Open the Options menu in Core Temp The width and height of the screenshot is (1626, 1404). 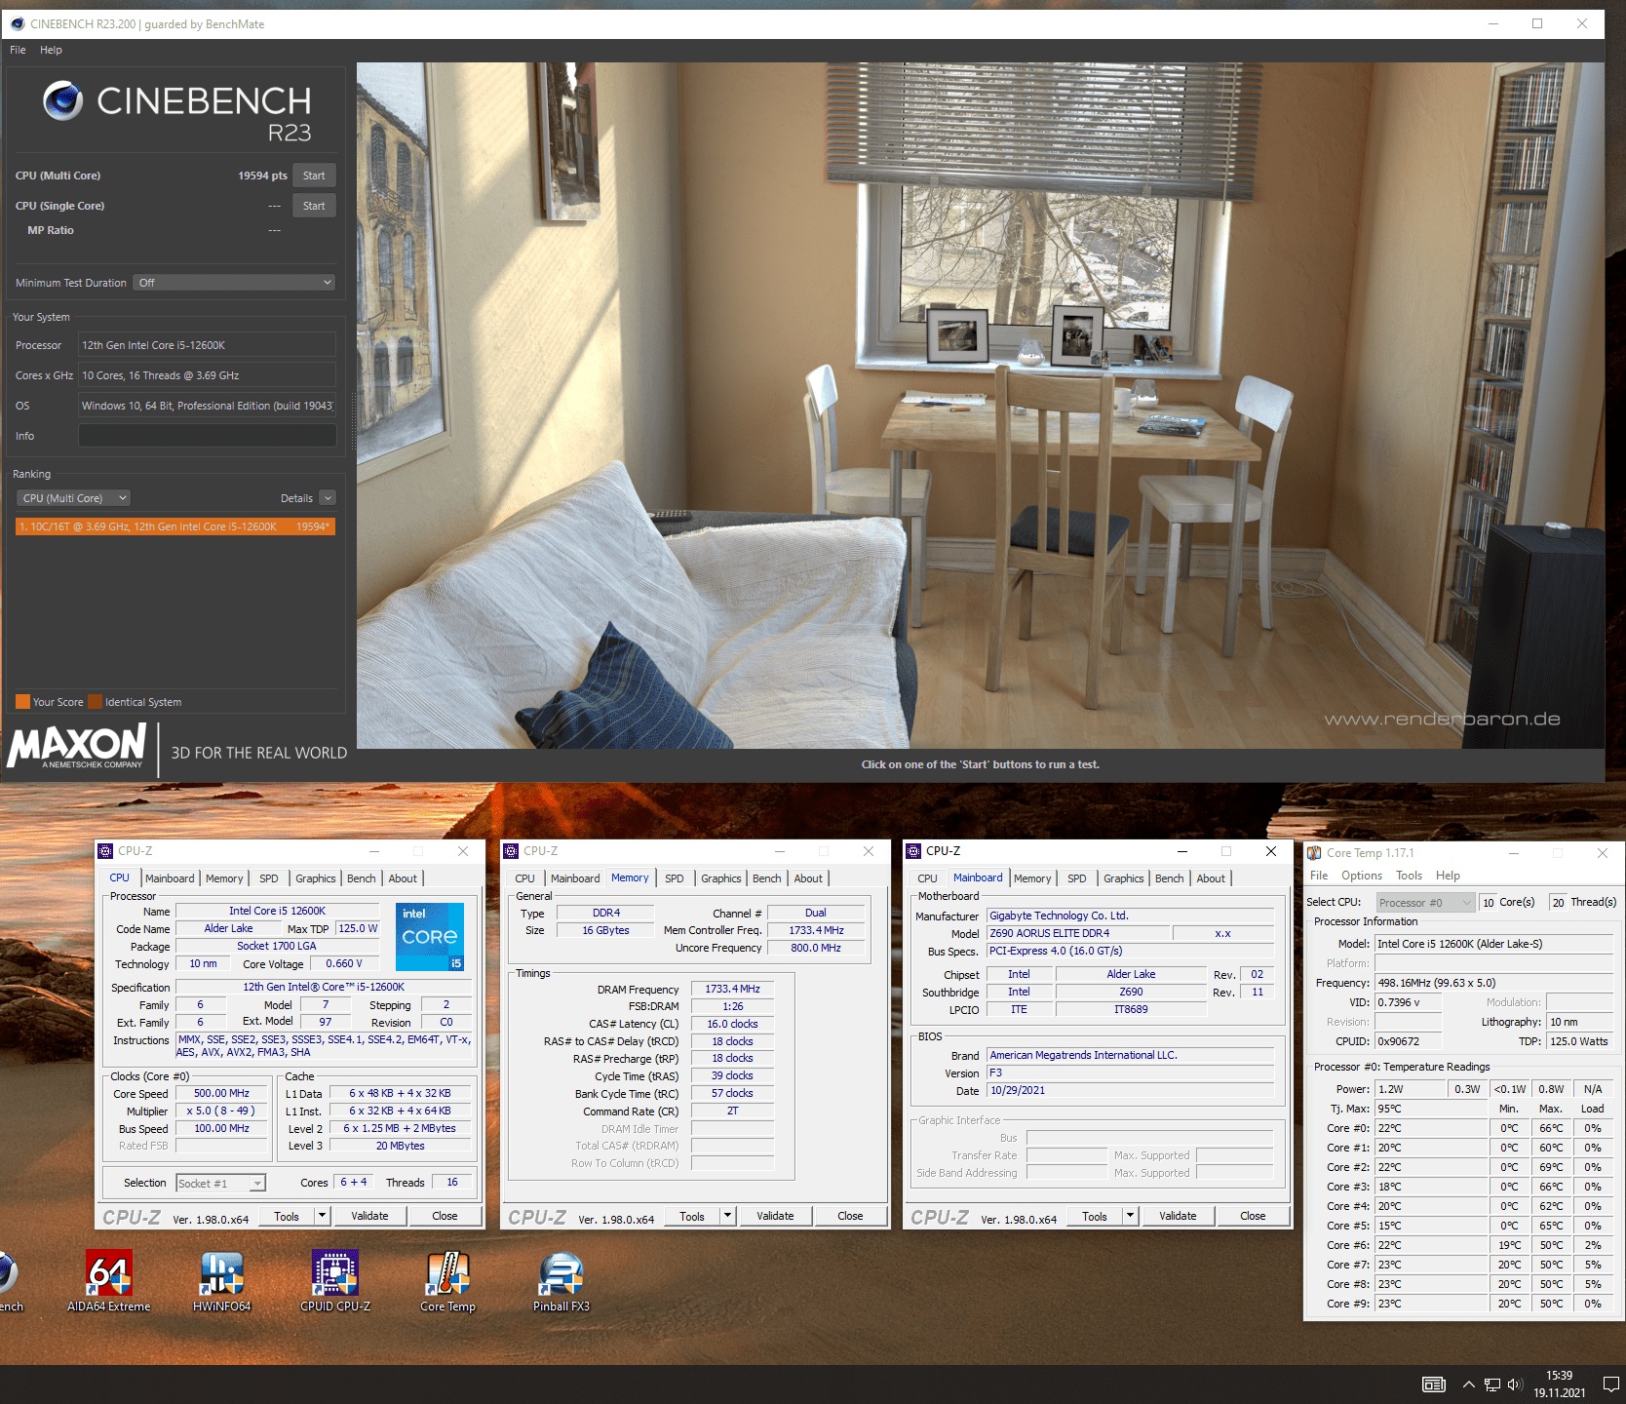coord(1362,876)
